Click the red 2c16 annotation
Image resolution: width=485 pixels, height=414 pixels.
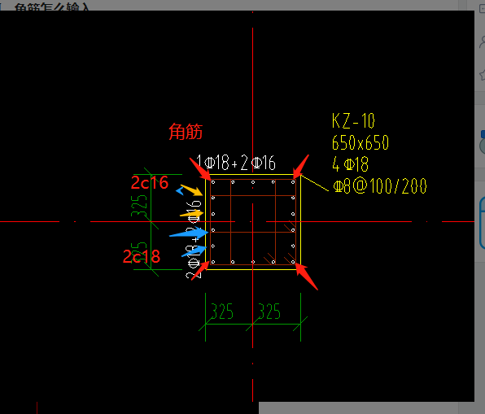point(150,182)
